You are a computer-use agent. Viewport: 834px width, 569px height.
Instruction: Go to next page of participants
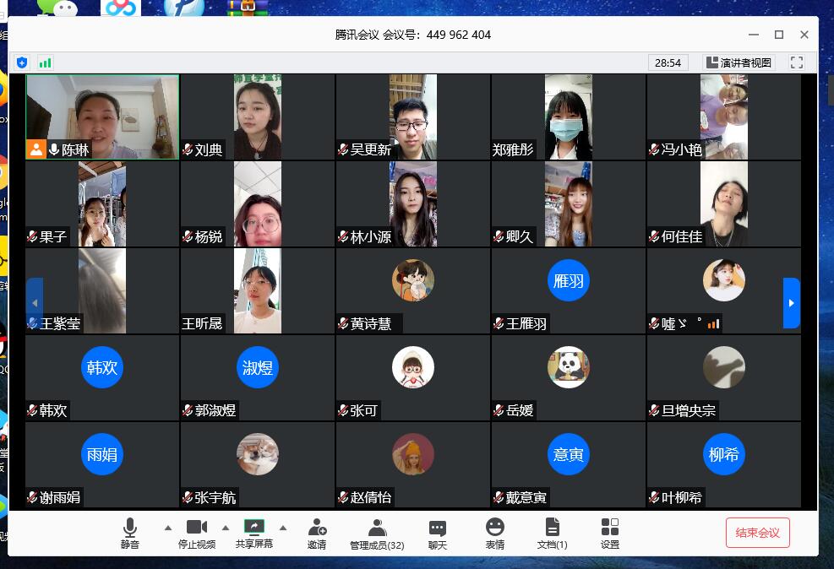[791, 303]
